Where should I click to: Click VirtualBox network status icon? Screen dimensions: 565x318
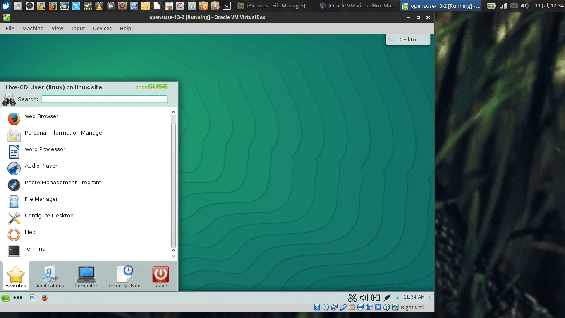pyautogui.click(x=335, y=307)
